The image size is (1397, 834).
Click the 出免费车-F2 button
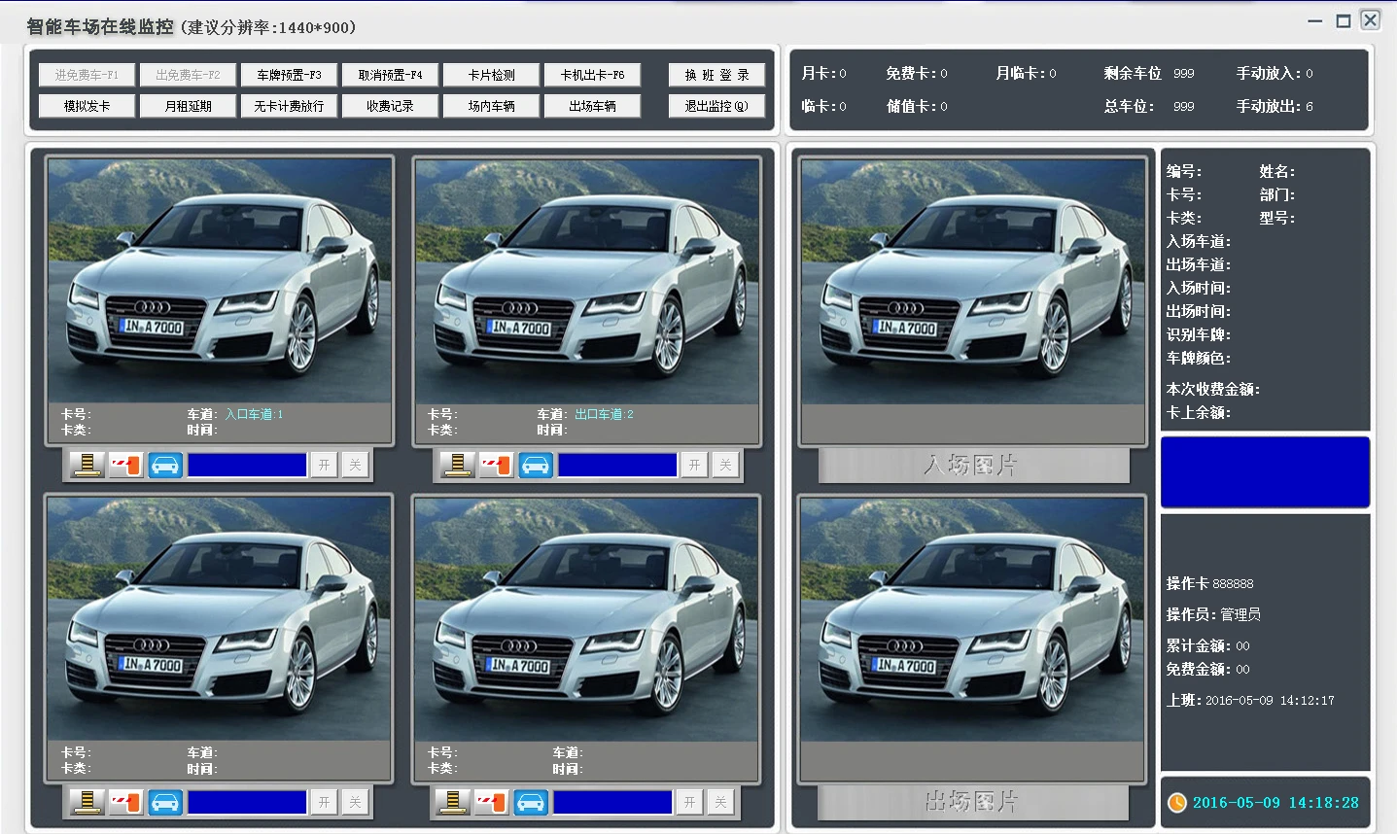(188, 75)
